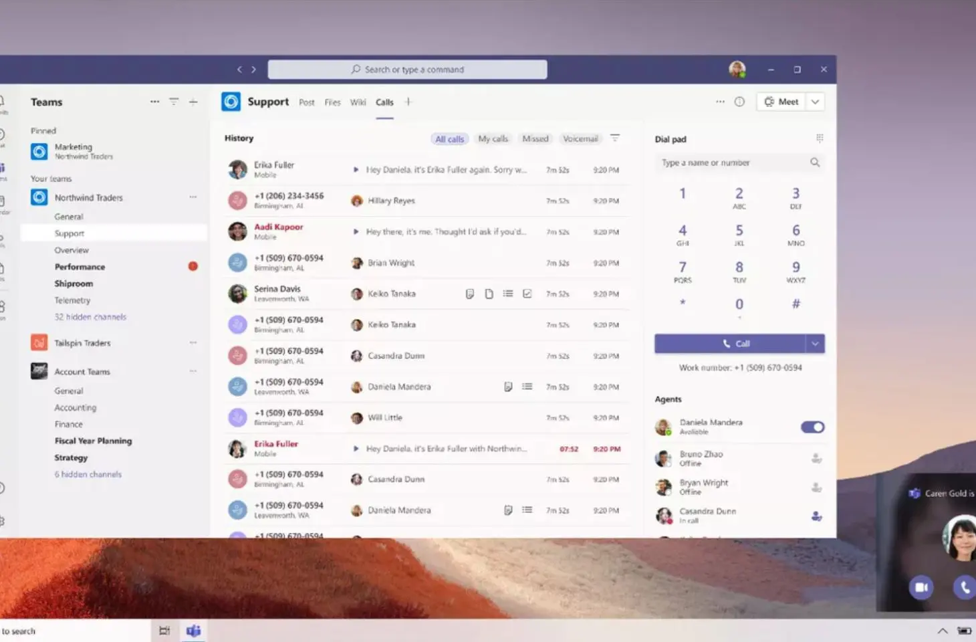Filter history by Voicemail
Screen dimensions: 976x642
[x=580, y=138]
